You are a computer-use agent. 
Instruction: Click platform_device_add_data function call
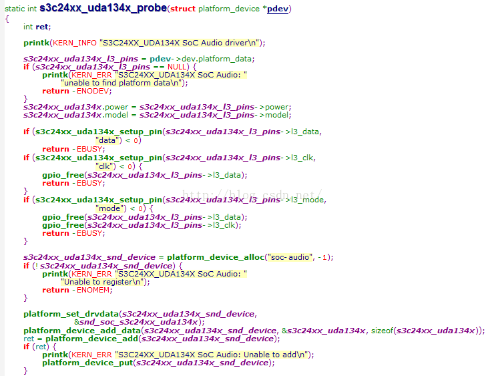(82, 331)
